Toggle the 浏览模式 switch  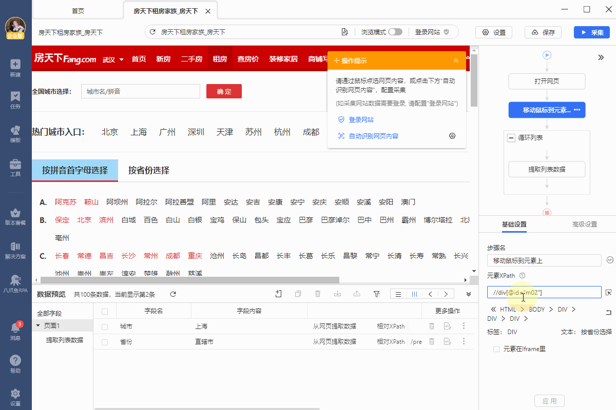point(395,32)
